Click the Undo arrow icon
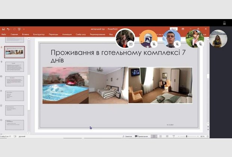232x157 pixels. [x=8, y=29]
